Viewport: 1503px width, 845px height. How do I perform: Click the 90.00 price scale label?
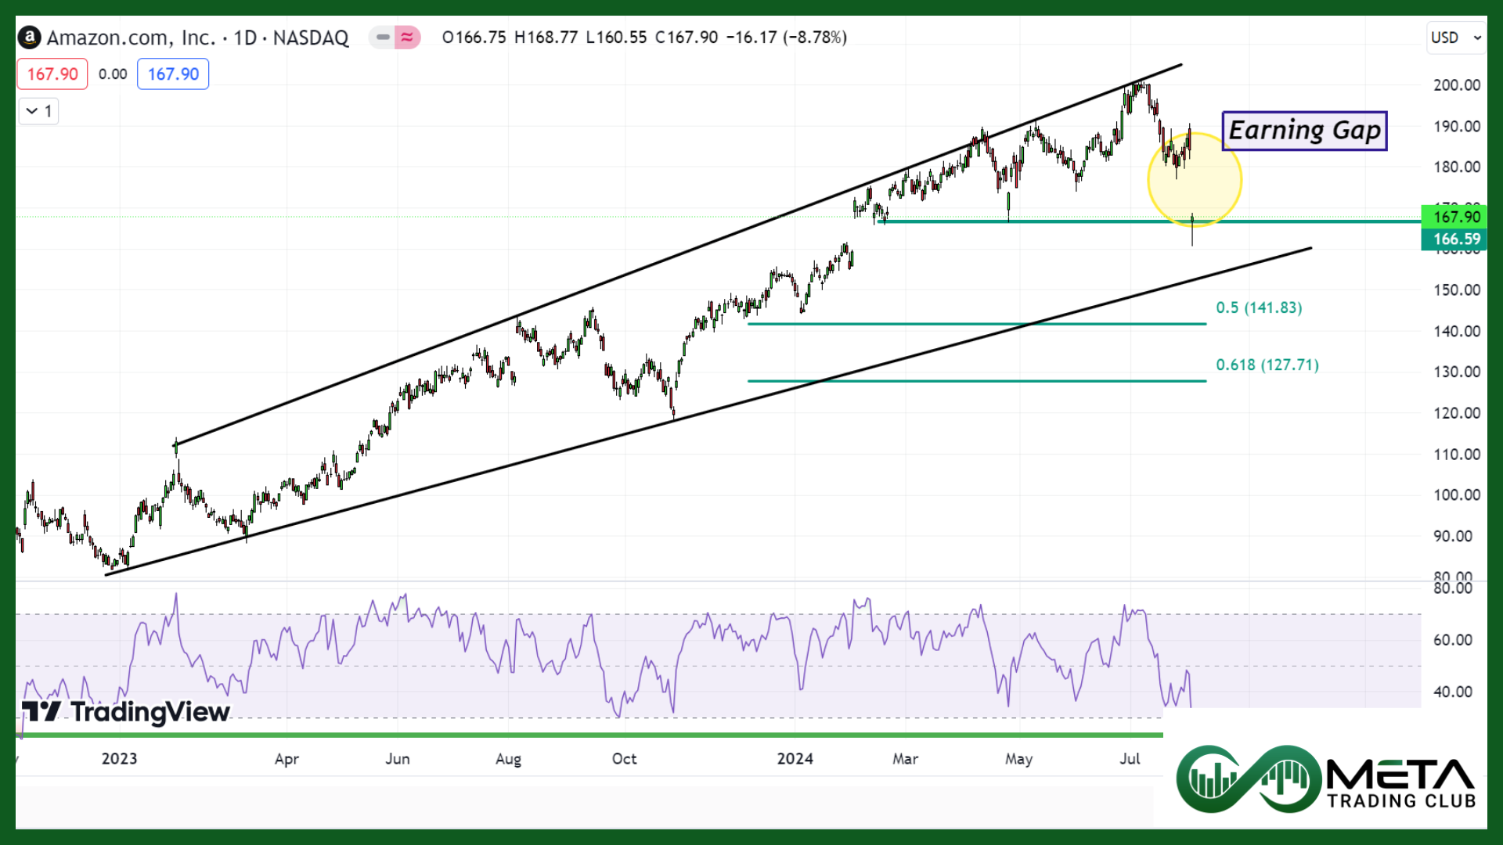pyautogui.click(x=1452, y=537)
